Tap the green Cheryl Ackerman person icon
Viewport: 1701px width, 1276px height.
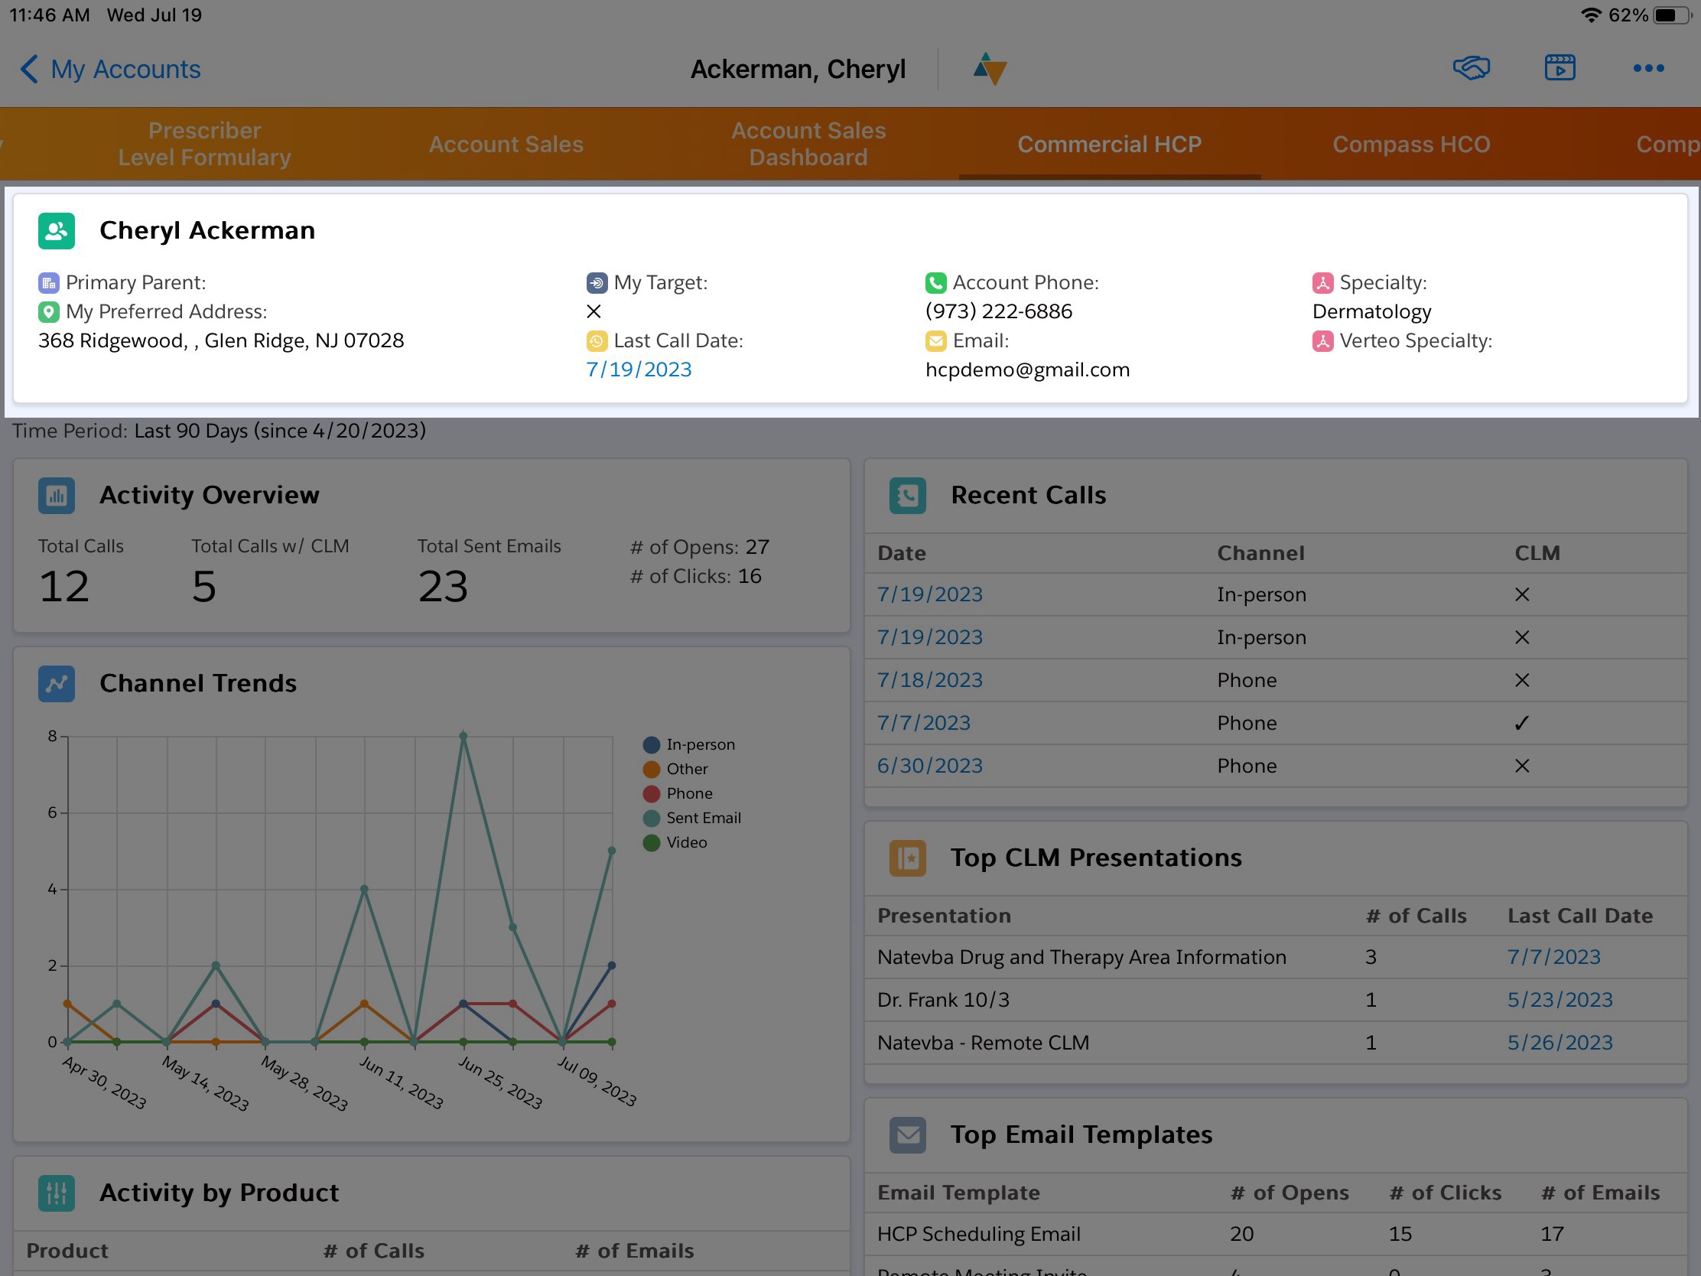tap(56, 231)
